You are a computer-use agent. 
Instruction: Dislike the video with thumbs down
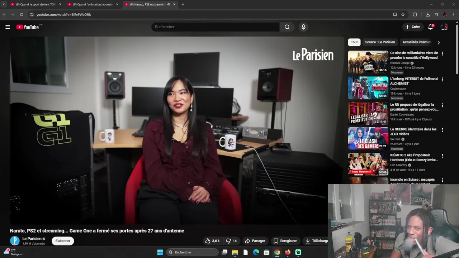point(231,241)
